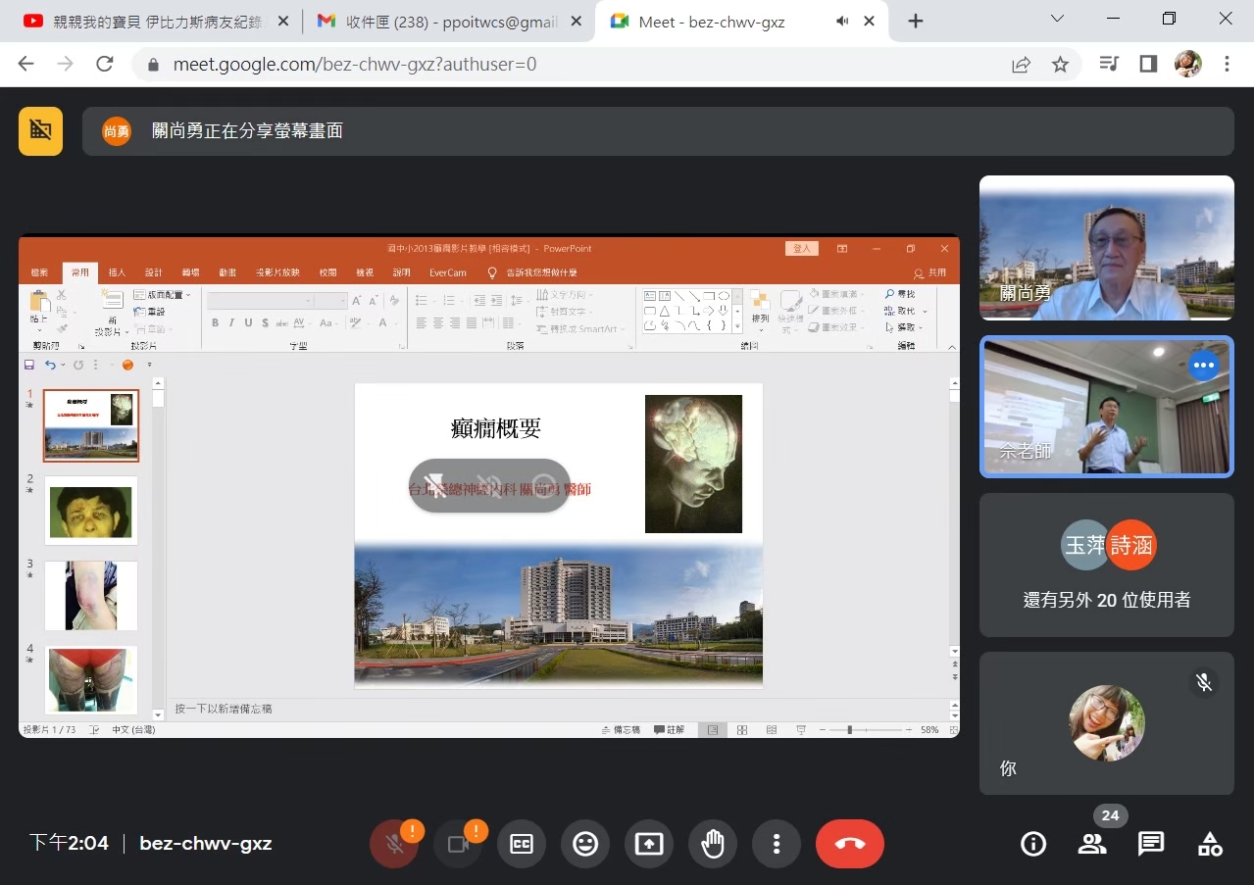1254x885 pixels.
Task: Click 共用 share button in PowerPoint
Action: [x=930, y=272]
